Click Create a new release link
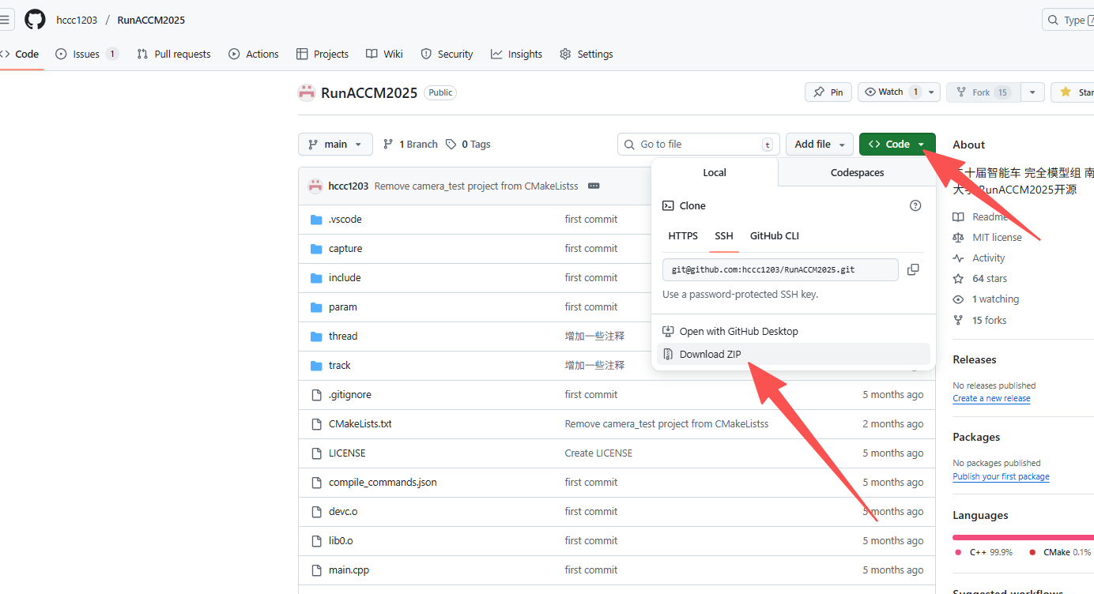Screen dimensions: 1094x594 (x=991, y=399)
